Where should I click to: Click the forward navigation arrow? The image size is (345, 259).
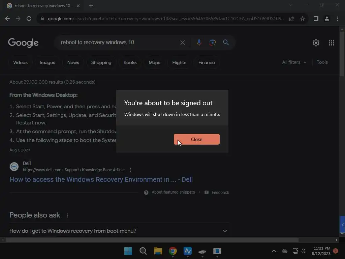pos(18,19)
